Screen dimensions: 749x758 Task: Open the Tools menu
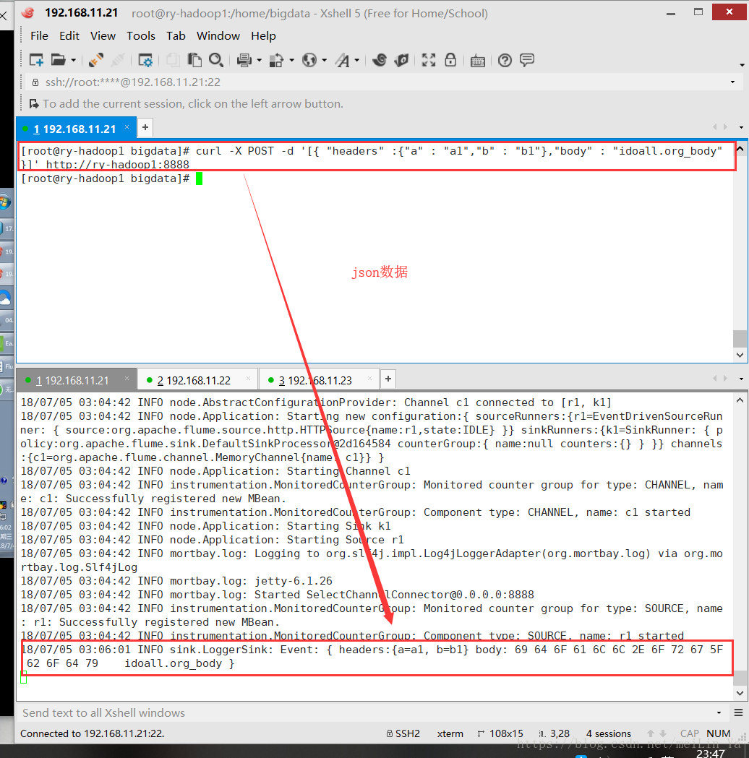[141, 36]
